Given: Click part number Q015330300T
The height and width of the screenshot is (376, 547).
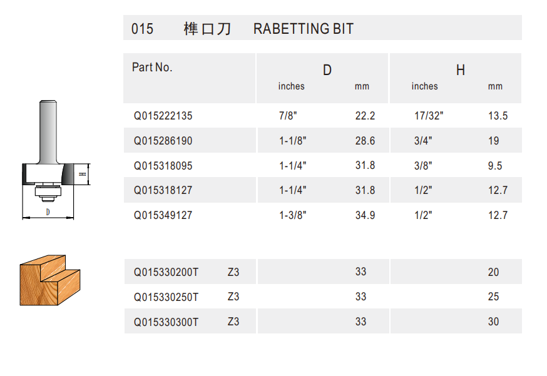Looking at the screenshot, I should tap(166, 322).
